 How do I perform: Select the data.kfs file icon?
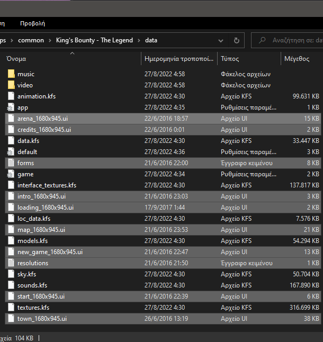coord(11,141)
